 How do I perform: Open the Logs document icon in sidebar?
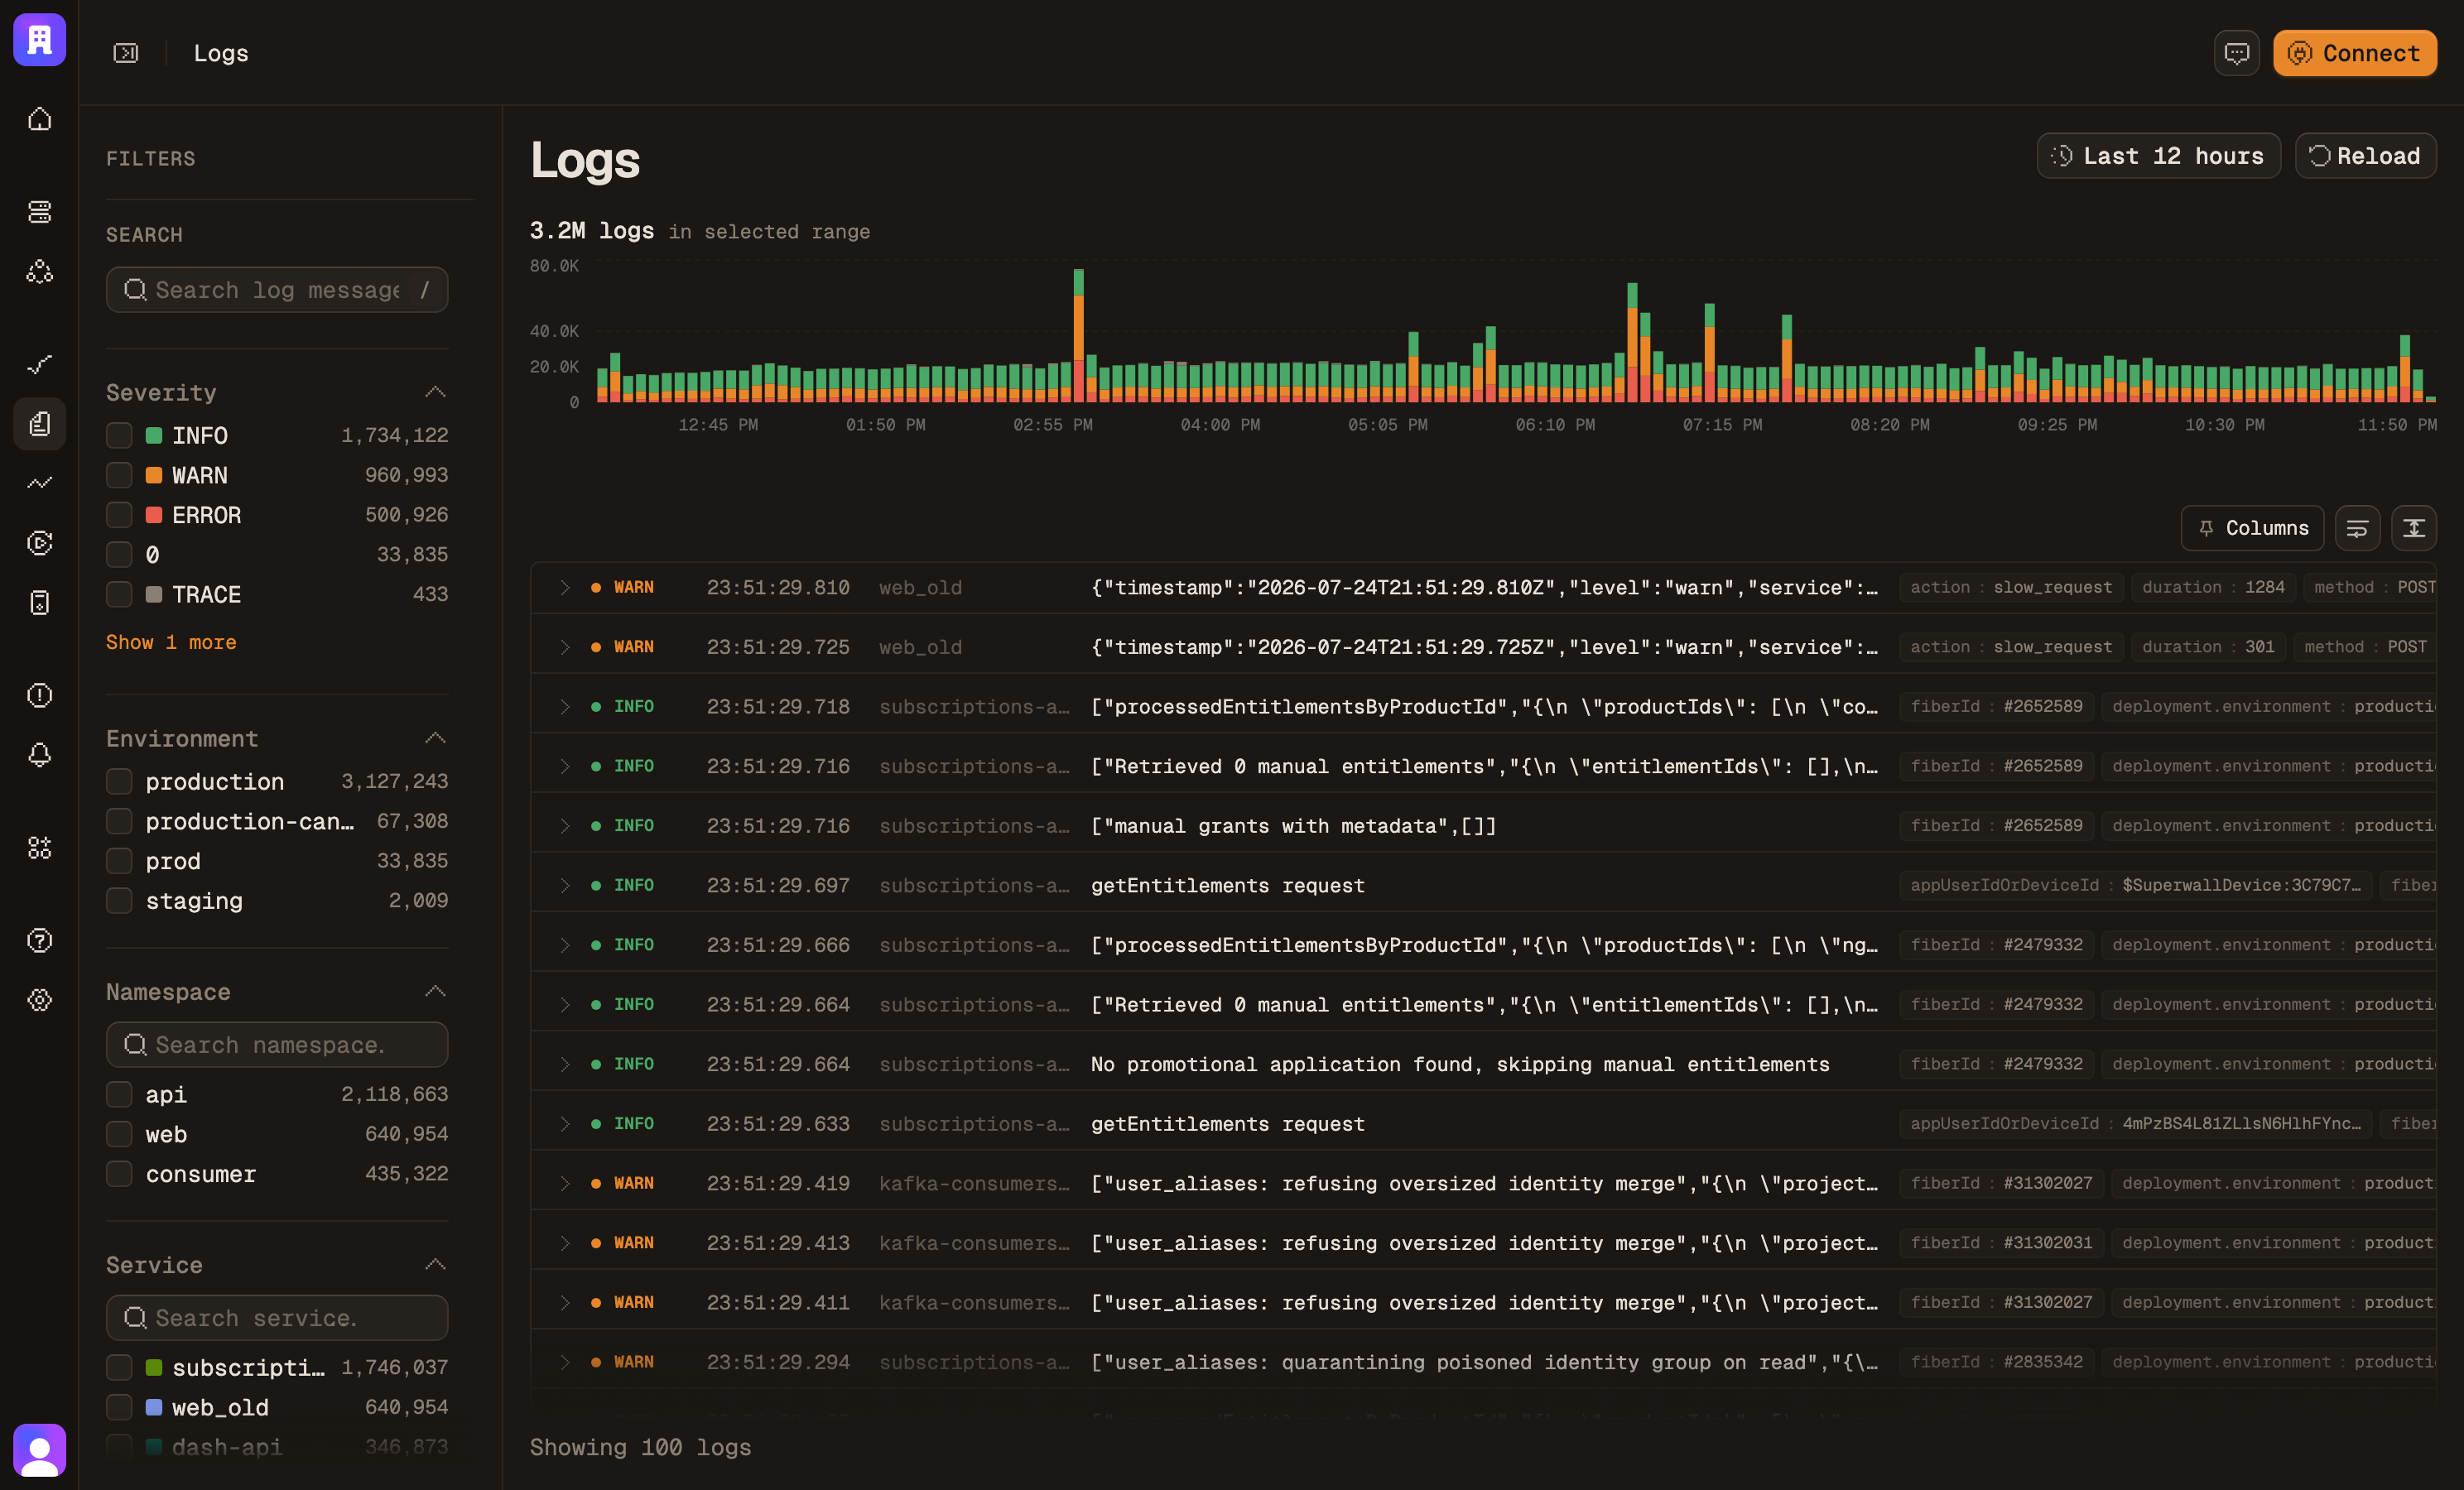(39, 424)
